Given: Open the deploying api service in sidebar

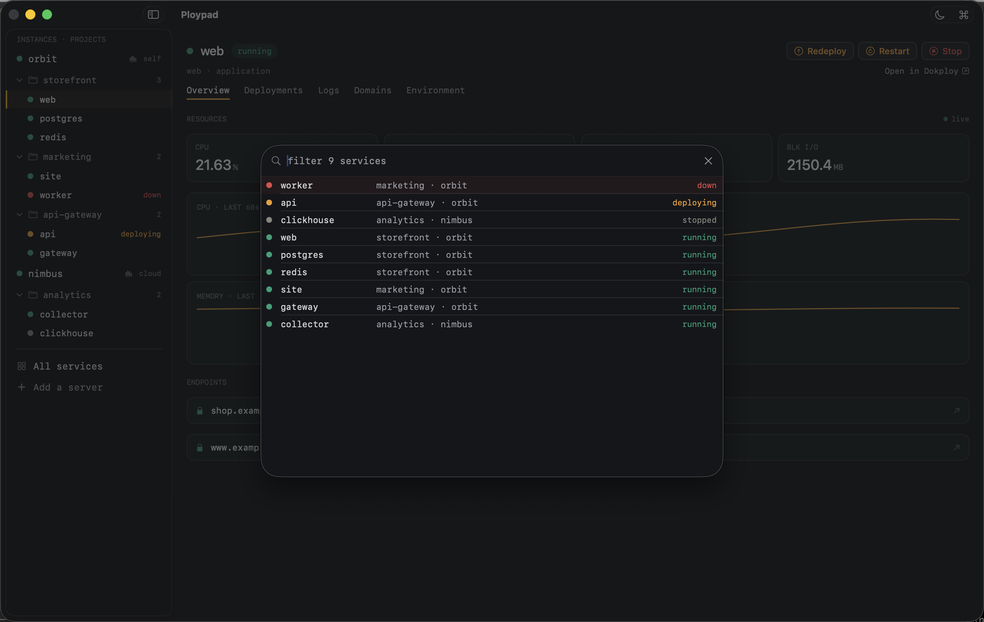Looking at the screenshot, I should point(89,234).
